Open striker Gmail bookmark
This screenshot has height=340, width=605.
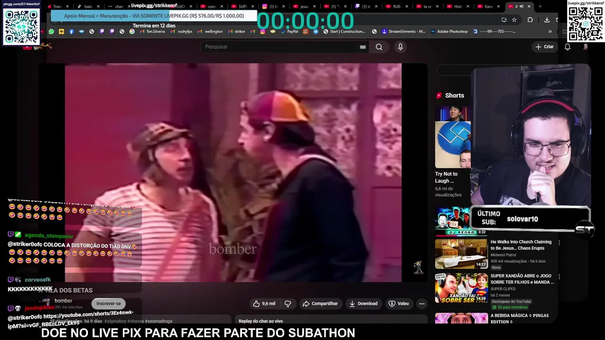237,32
